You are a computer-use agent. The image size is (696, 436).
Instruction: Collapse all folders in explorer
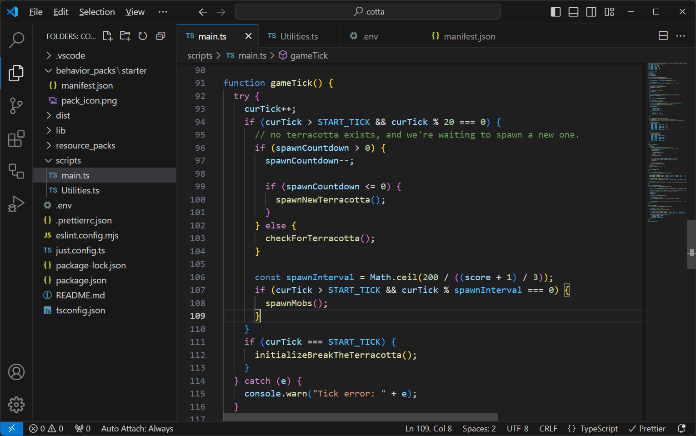tap(160, 36)
